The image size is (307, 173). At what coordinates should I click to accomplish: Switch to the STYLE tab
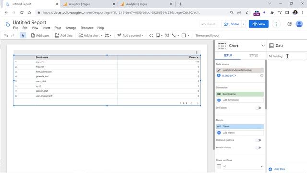click(x=254, y=56)
